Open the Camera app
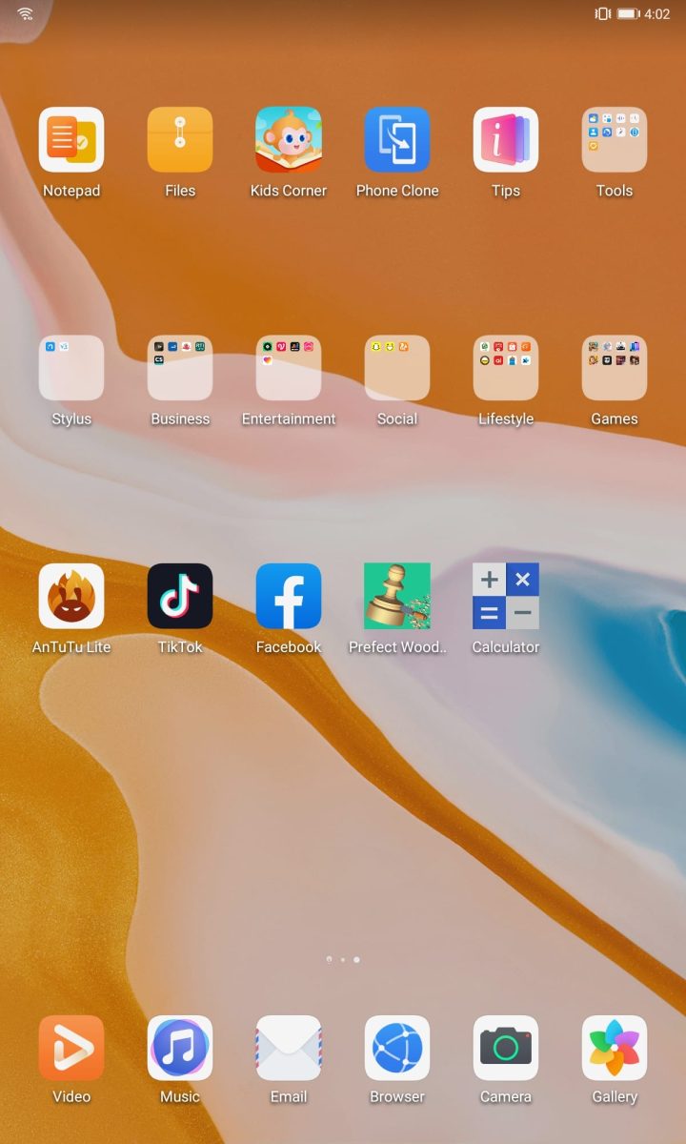The width and height of the screenshot is (686, 1144). (506, 1048)
